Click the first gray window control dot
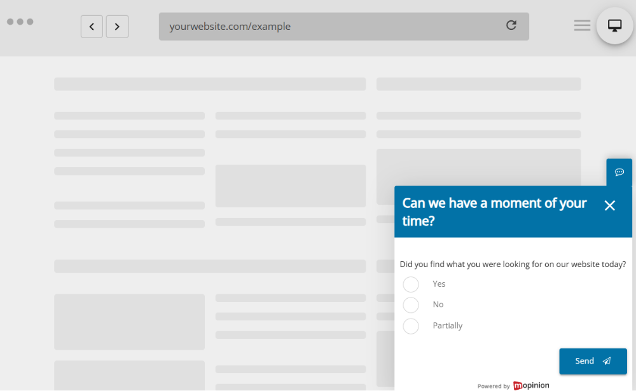Screen dimensions: 636x391 [x=10, y=22]
